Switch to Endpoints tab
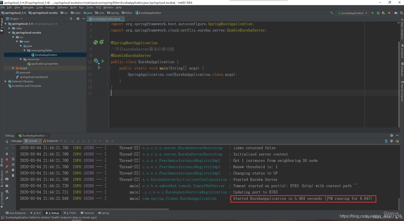This screenshot has height=221, width=404. 52,141
